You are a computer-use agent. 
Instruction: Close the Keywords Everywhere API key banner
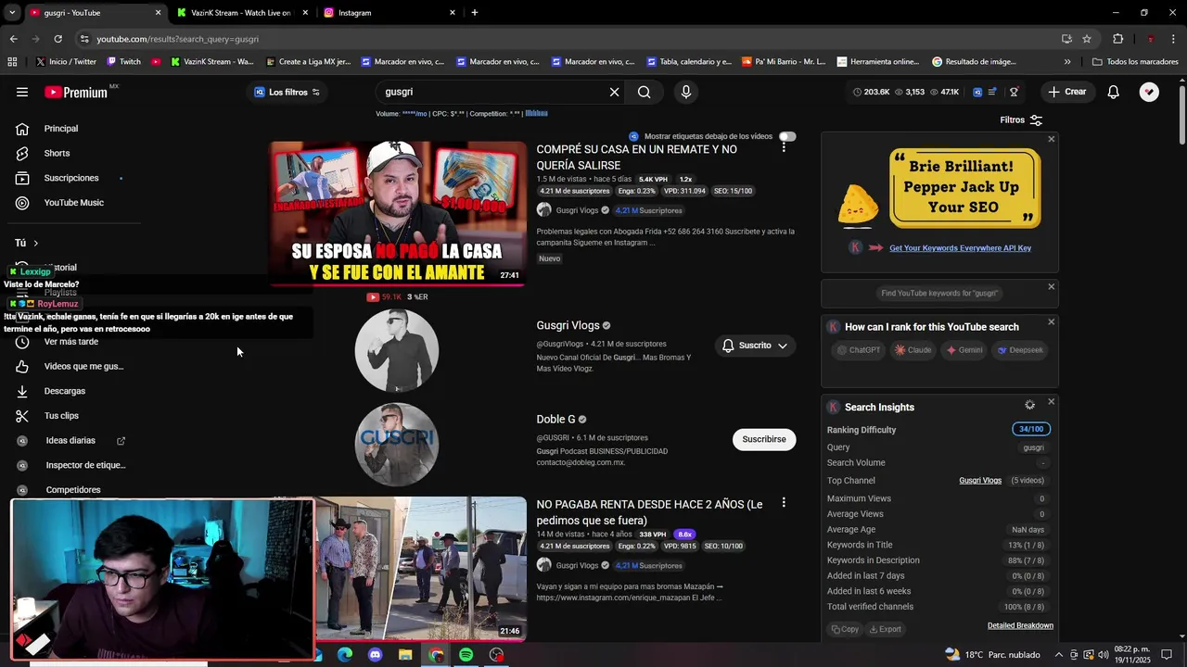tap(1051, 139)
